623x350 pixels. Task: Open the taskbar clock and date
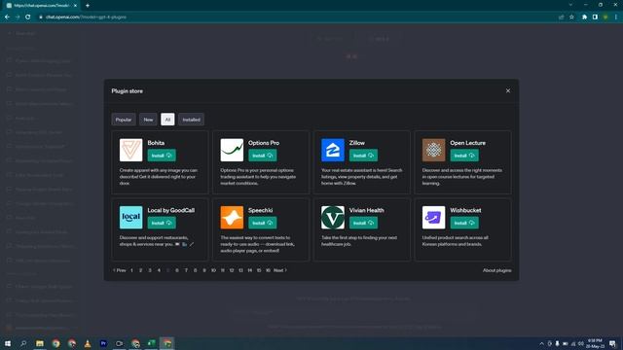tap(595, 343)
